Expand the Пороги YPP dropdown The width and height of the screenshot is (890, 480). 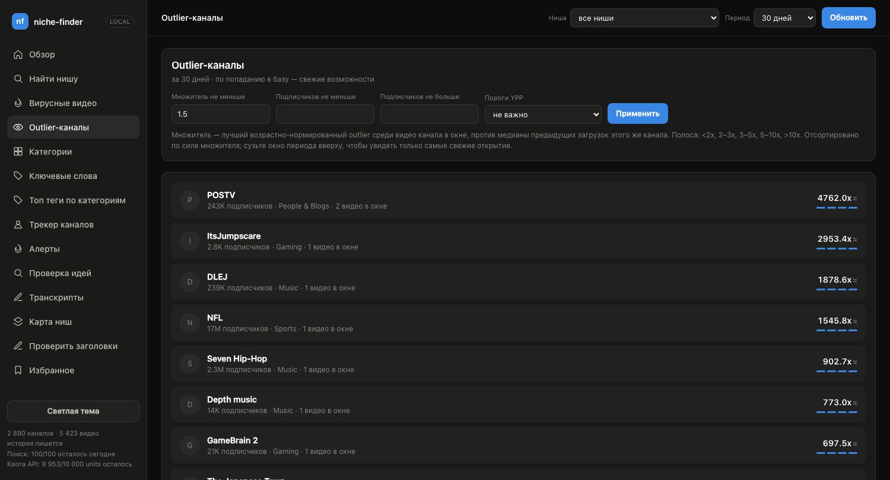pyautogui.click(x=543, y=114)
